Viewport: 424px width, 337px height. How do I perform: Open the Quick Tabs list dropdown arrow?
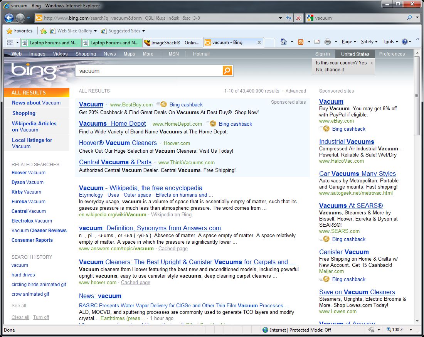(x=18, y=42)
